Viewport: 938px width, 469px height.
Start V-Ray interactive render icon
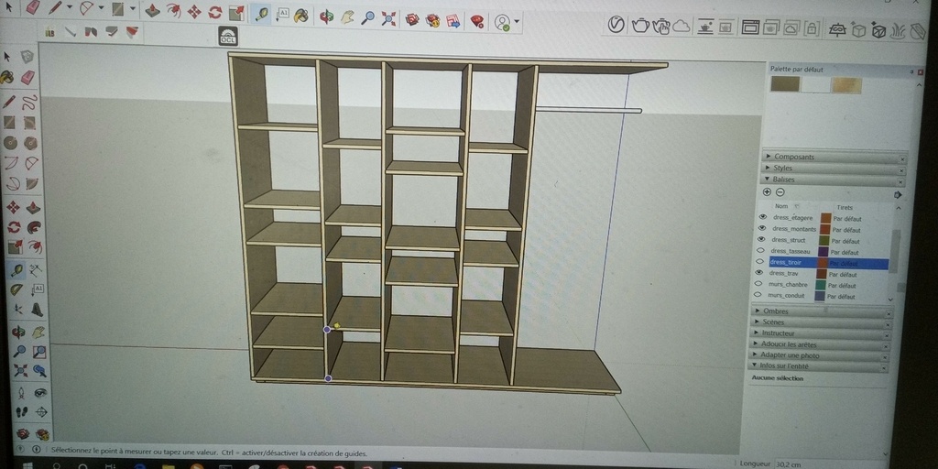661,26
